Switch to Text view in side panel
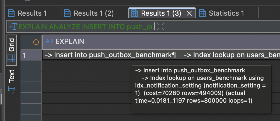Image resolution: width=280 pixels, height=121 pixels. tap(12, 76)
